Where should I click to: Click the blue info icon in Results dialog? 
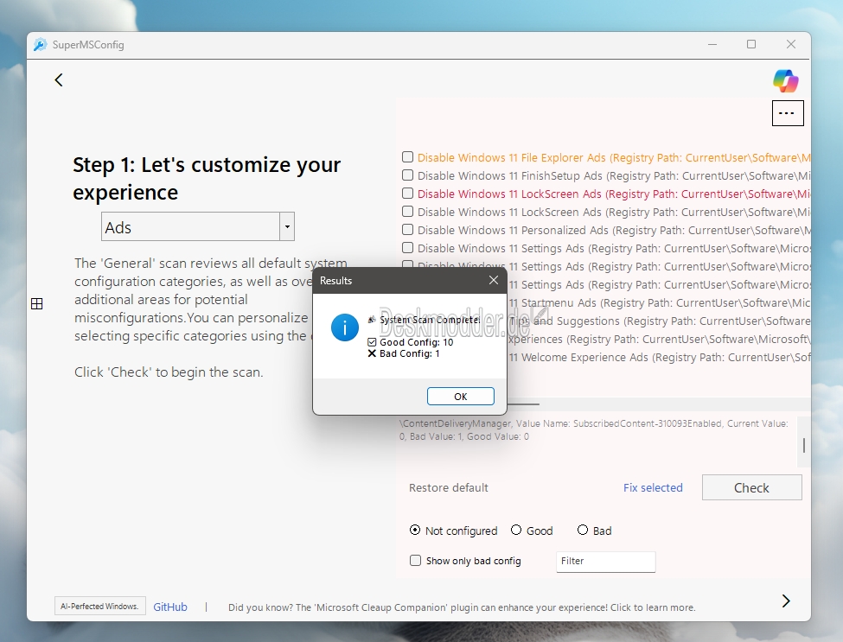(x=345, y=327)
